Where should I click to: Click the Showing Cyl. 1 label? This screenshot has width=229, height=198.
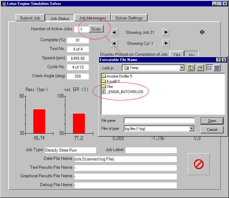pos(140,43)
